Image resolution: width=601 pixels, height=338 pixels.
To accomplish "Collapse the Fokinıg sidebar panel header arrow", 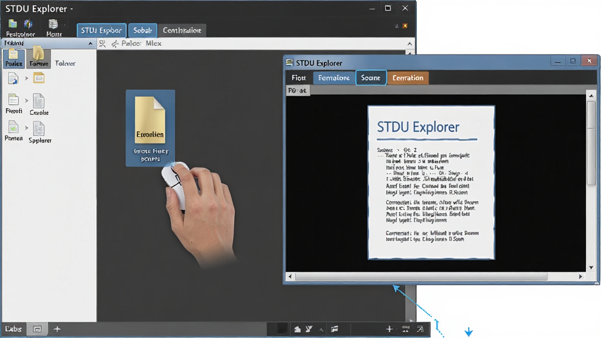I will coord(90,43).
